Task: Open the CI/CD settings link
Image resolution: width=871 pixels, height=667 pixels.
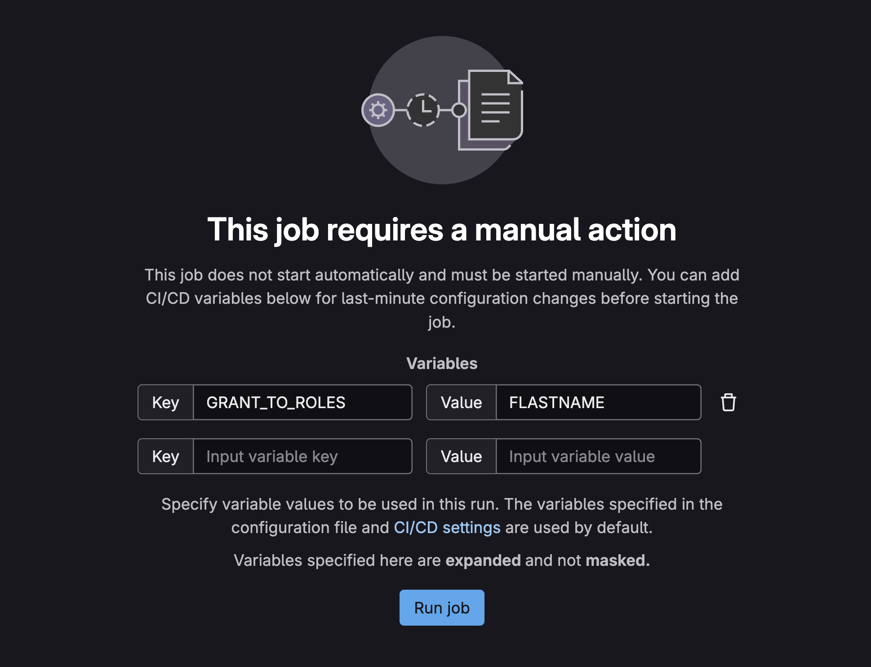Action: [447, 528]
